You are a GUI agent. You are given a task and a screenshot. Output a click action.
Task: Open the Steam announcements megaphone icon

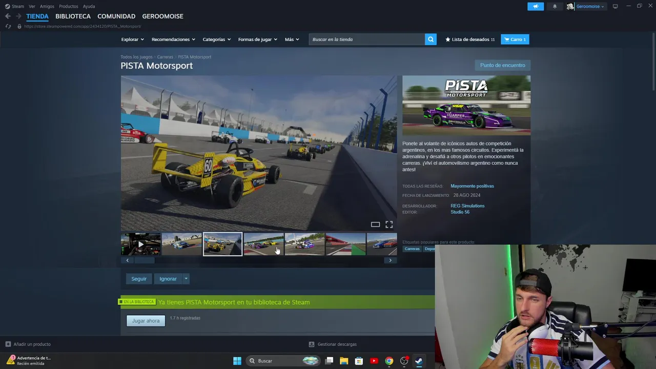click(x=536, y=6)
